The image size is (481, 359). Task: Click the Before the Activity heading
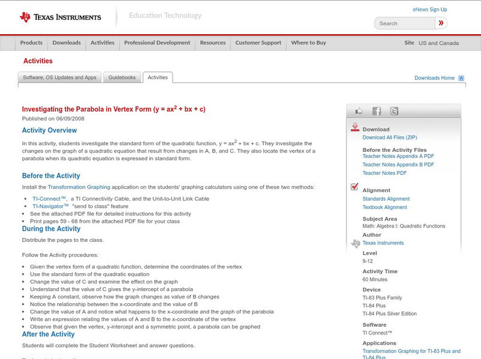[51, 176]
